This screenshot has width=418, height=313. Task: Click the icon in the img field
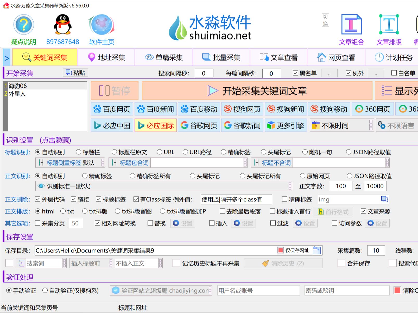384,199
